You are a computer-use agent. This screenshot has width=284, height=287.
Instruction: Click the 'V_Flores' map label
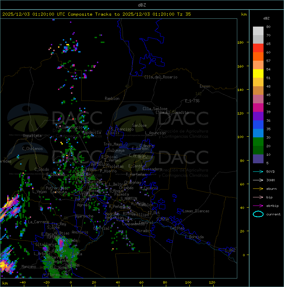point(52,274)
